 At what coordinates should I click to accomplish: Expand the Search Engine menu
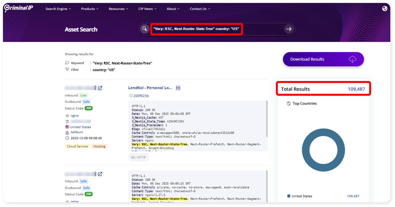click(x=58, y=9)
